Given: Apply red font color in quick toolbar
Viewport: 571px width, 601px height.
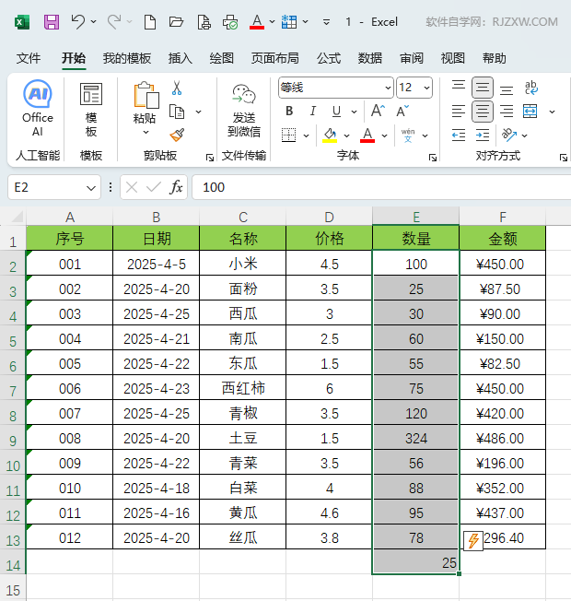Looking at the screenshot, I should [257, 22].
